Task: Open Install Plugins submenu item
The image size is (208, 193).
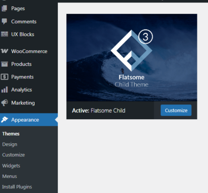Action: tap(17, 187)
